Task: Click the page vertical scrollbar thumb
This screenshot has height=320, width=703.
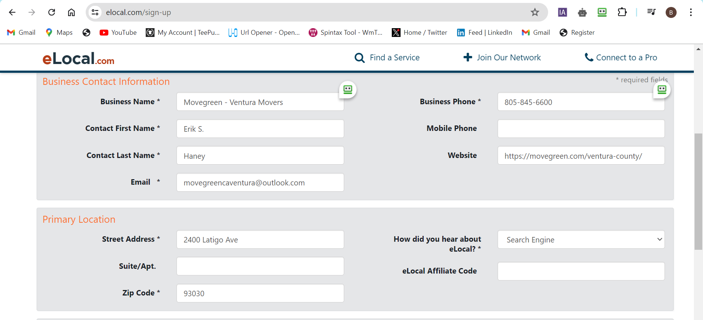Action: tap(698, 192)
